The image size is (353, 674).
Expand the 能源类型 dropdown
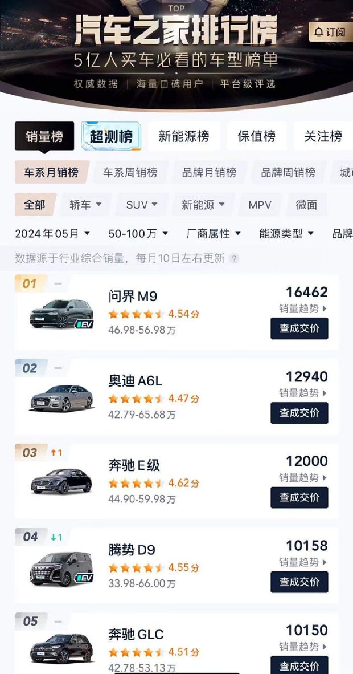click(x=282, y=233)
